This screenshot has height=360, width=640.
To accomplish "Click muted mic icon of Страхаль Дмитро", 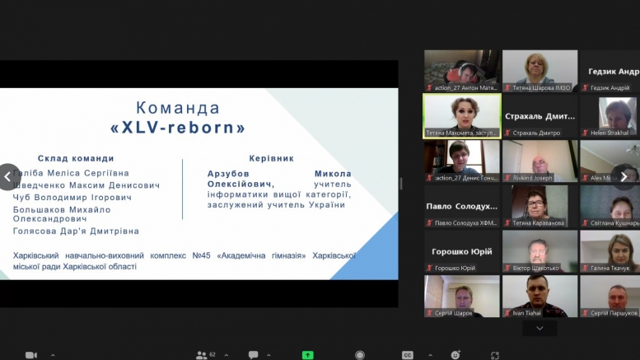I will pyautogui.click(x=507, y=133).
